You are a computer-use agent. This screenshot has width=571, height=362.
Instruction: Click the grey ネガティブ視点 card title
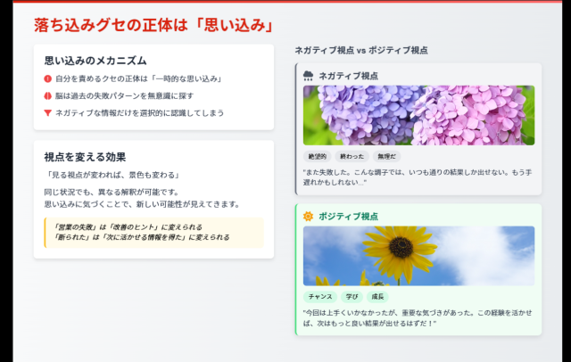[x=348, y=76]
